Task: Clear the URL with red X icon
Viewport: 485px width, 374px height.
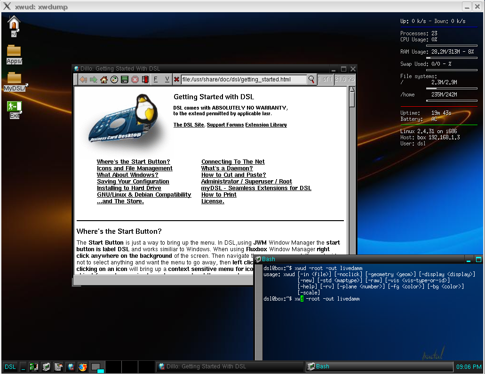Action: pyautogui.click(x=176, y=80)
